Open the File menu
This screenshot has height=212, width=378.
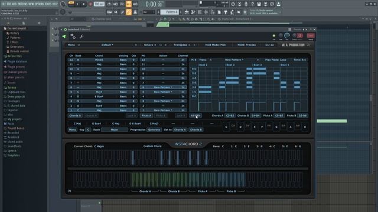[4, 4]
